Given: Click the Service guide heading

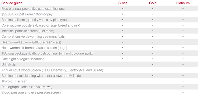Looking at the screenshot, I should coord(12,3).
